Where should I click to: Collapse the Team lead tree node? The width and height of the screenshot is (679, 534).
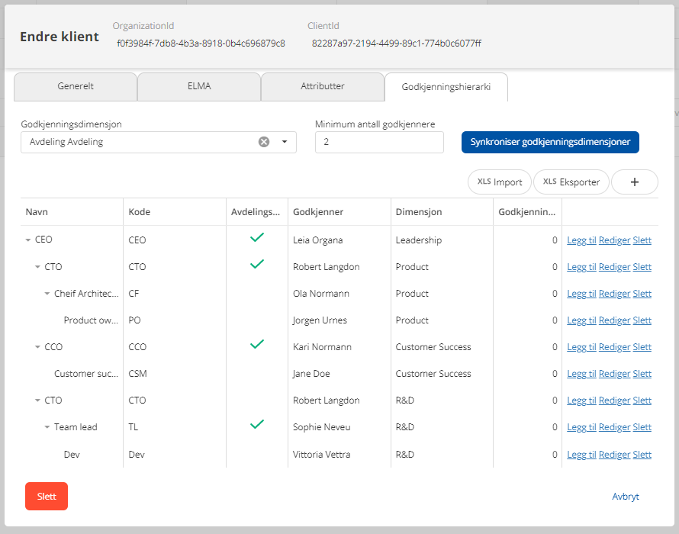pyautogui.click(x=47, y=427)
